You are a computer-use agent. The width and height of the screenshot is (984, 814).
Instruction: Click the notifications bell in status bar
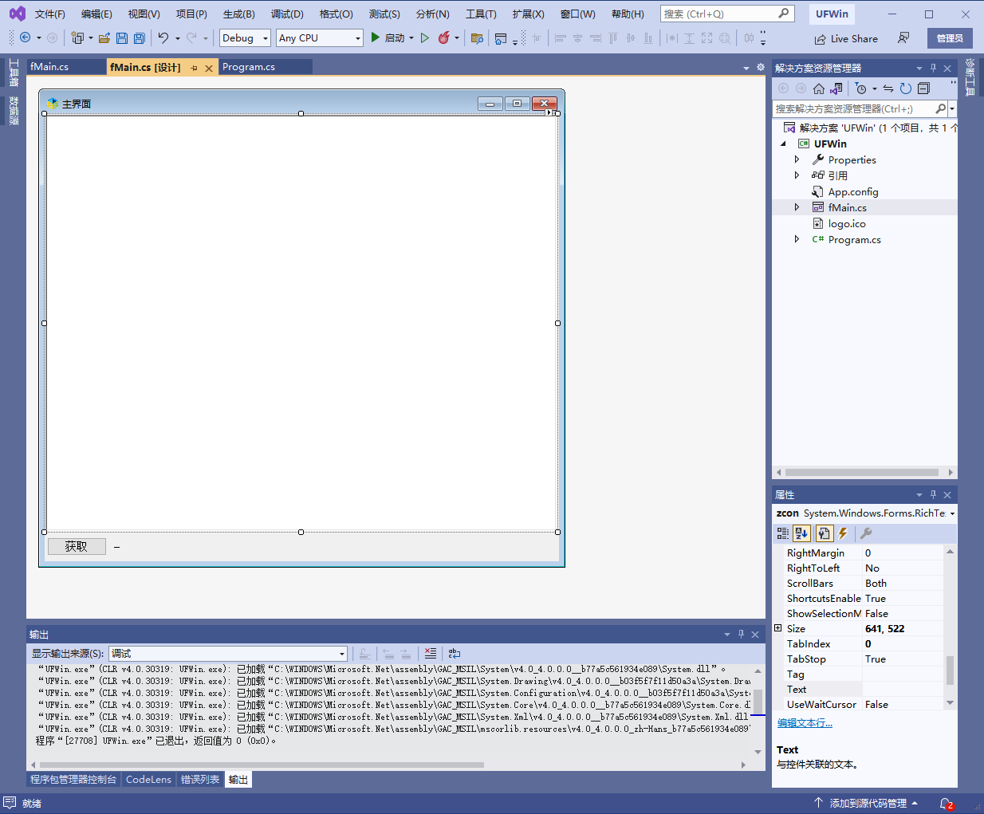946,804
